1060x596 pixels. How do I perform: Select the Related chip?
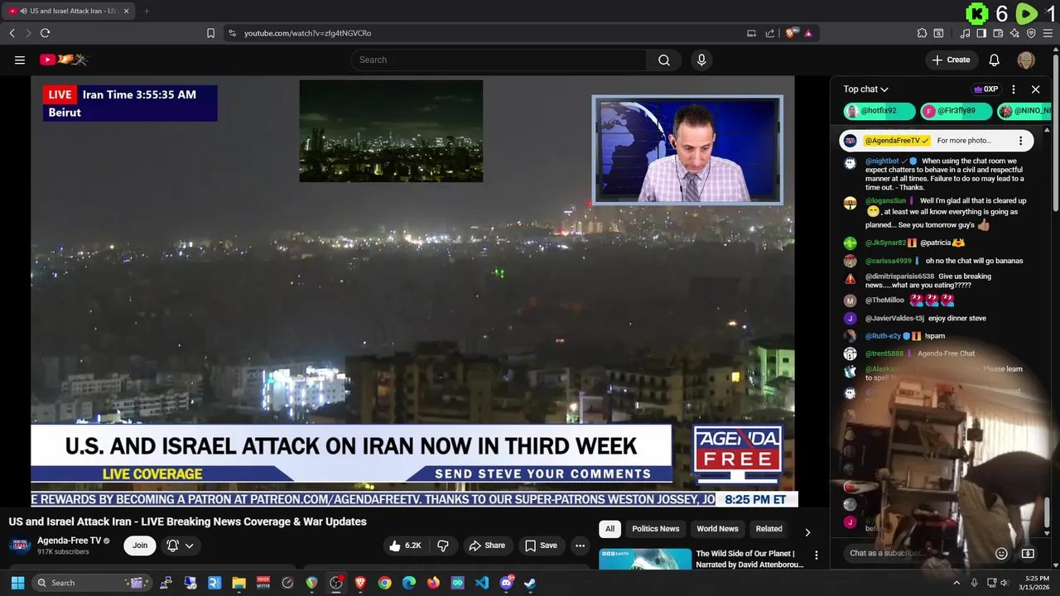(768, 529)
